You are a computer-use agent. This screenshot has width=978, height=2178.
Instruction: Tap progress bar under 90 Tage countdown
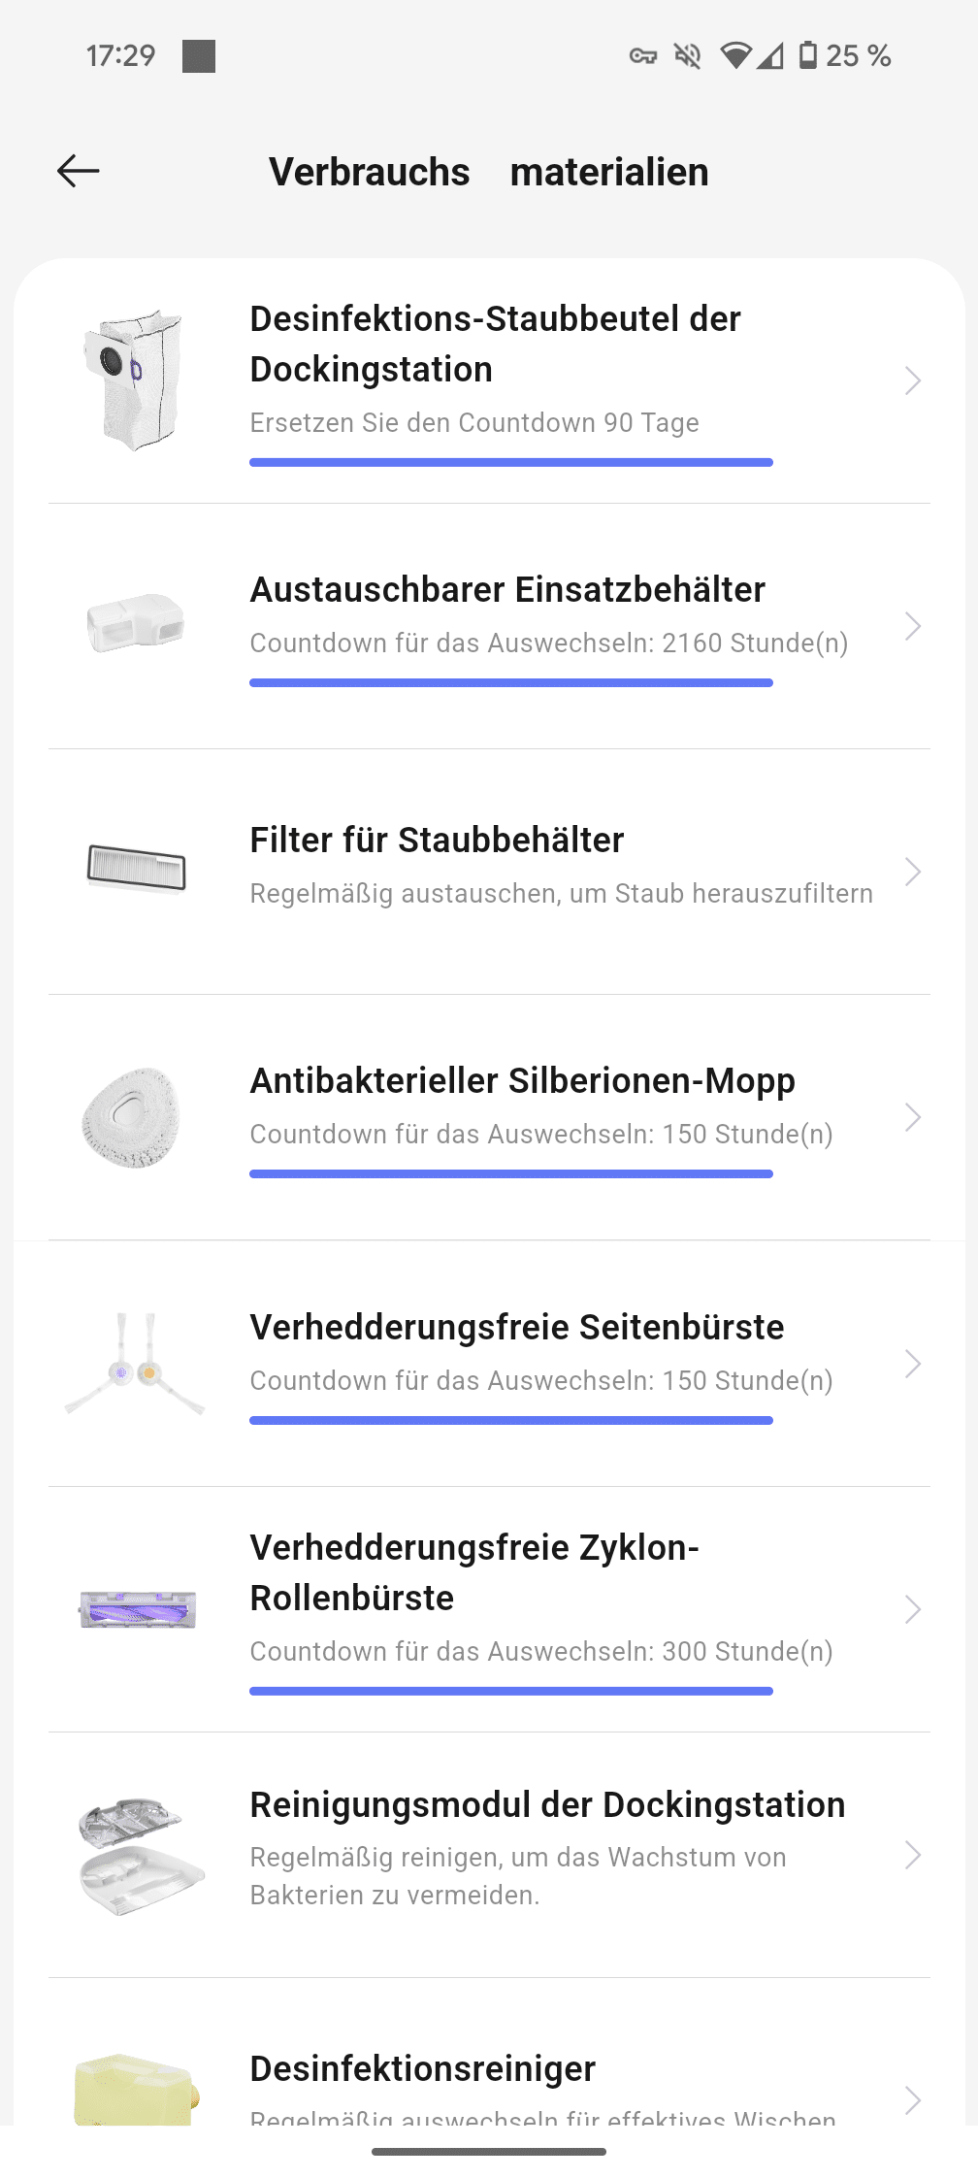(x=510, y=463)
